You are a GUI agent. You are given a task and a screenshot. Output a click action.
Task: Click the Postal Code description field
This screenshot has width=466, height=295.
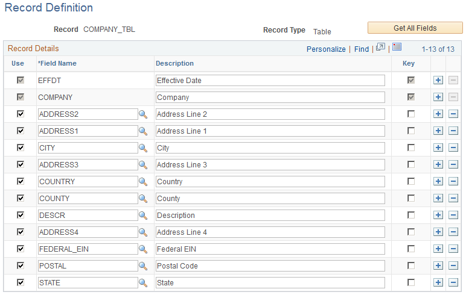click(x=270, y=266)
